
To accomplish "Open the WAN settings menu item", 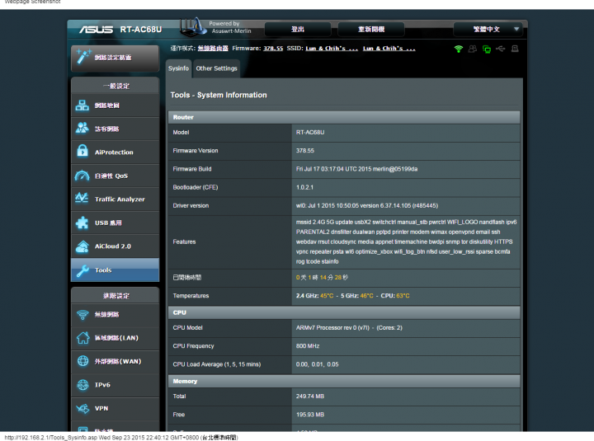I will pyautogui.click(x=115, y=361).
